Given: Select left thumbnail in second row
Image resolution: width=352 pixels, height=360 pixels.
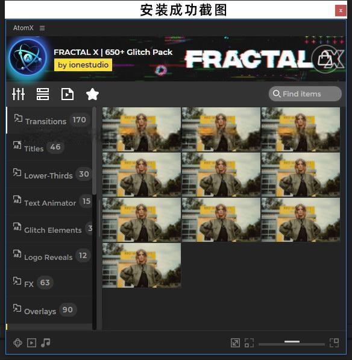Looking at the screenshot, I should tap(142, 174).
